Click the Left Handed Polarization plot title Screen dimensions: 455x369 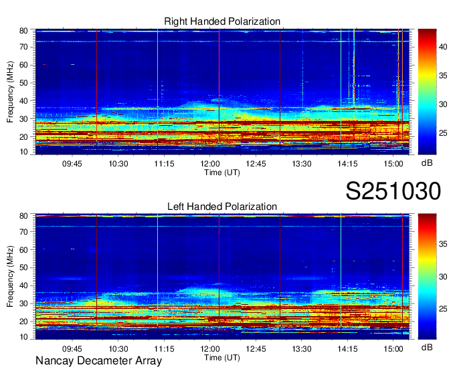tap(222, 207)
